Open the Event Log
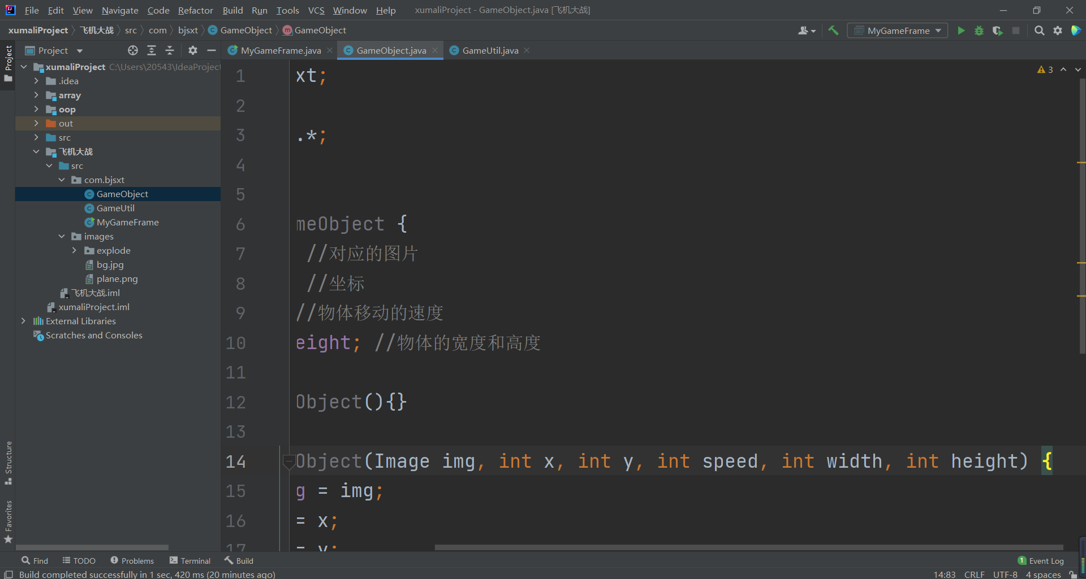 [x=1041, y=560]
